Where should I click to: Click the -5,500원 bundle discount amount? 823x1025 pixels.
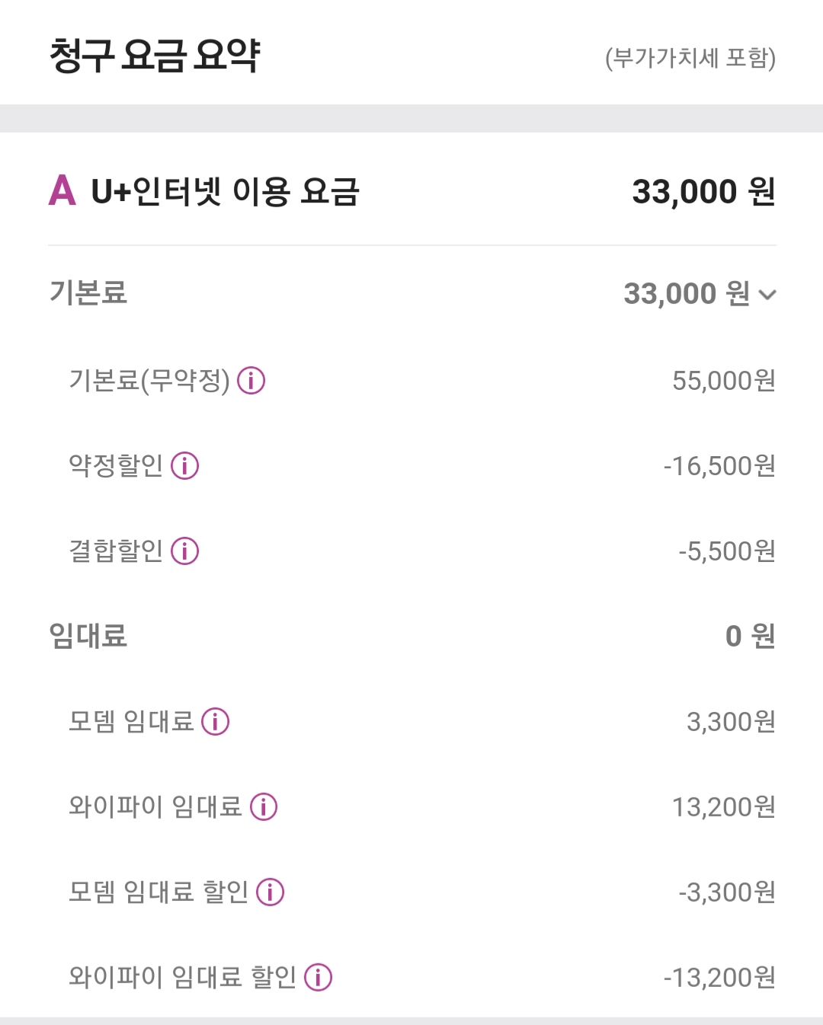(726, 551)
